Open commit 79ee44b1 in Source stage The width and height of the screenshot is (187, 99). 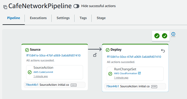coord(32,85)
